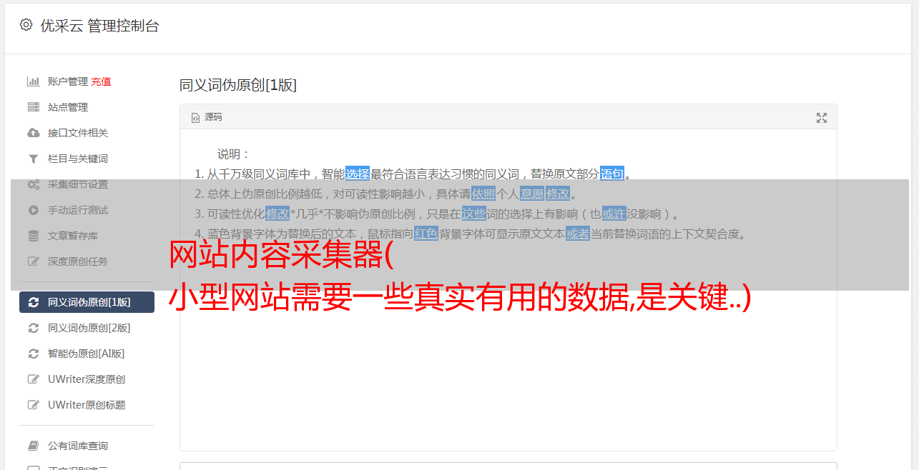Select 同义词伪原创[1版] in sidebar
Screen dimensions: 919x470
pyautogui.click(x=87, y=302)
